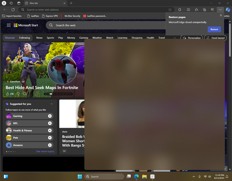This screenshot has width=232, height=181.
Task: Refresh the page with reload icon
Action: 13,10
